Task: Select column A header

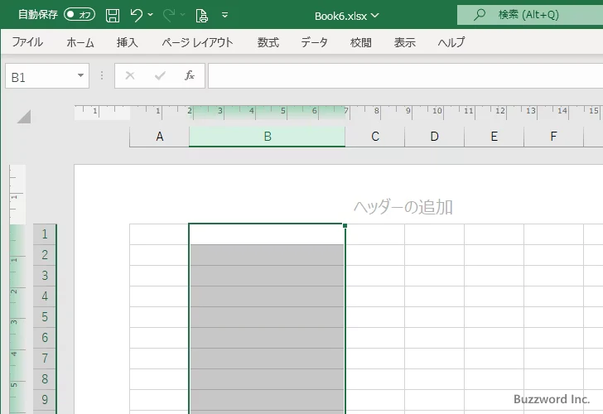Action: click(160, 137)
